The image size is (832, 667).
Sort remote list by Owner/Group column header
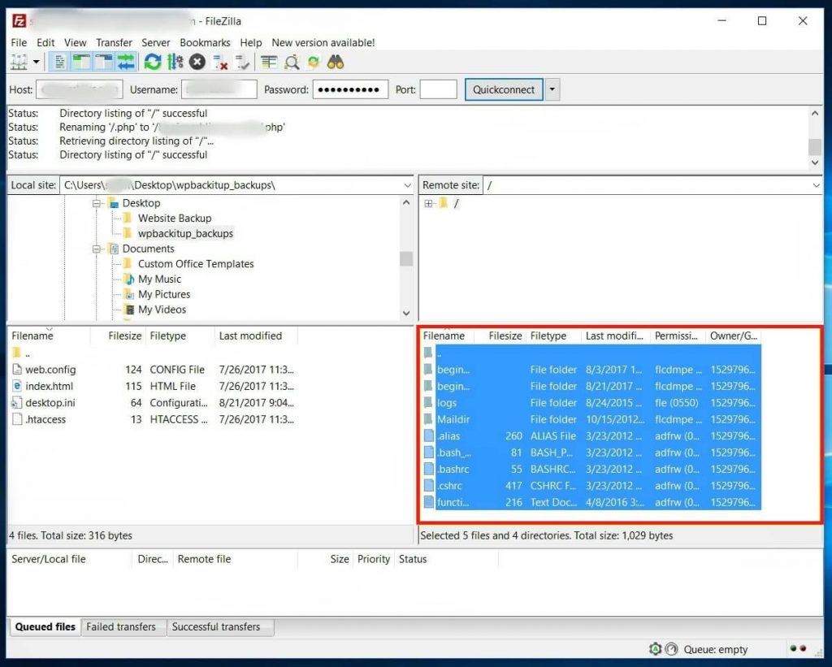tap(734, 336)
